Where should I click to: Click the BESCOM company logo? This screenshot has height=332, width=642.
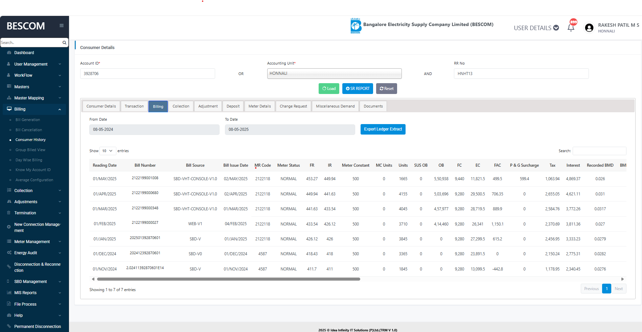356,26
